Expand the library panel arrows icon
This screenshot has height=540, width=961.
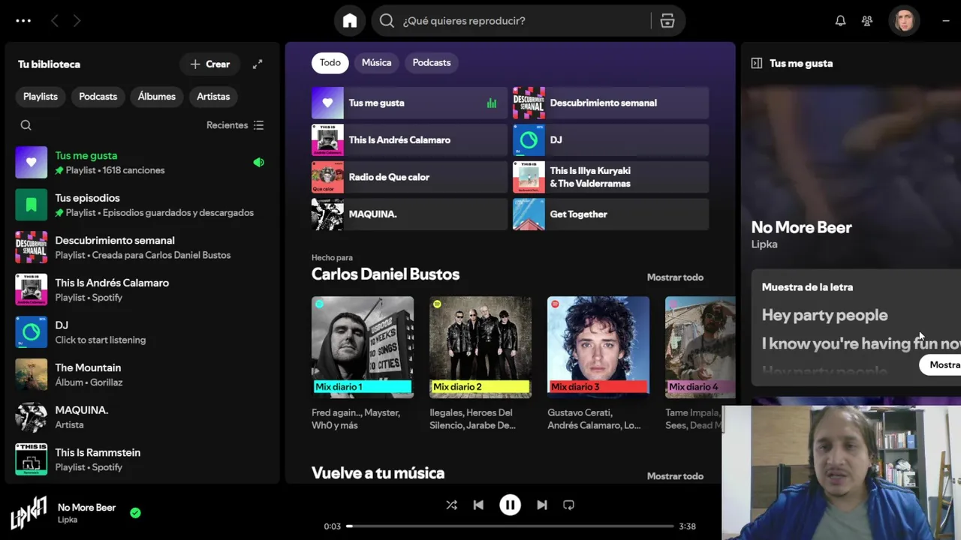(258, 64)
